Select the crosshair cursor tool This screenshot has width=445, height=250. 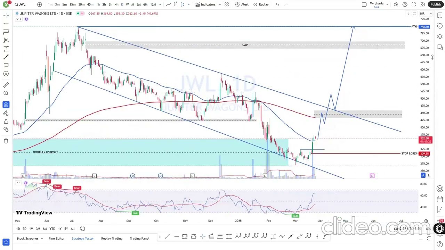pyautogui.click(x=6, y=15)
